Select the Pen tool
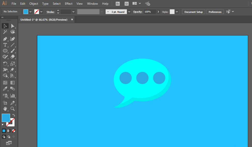Image resolution: width=252 pixels, height=147 pixels. pos(5,39)
